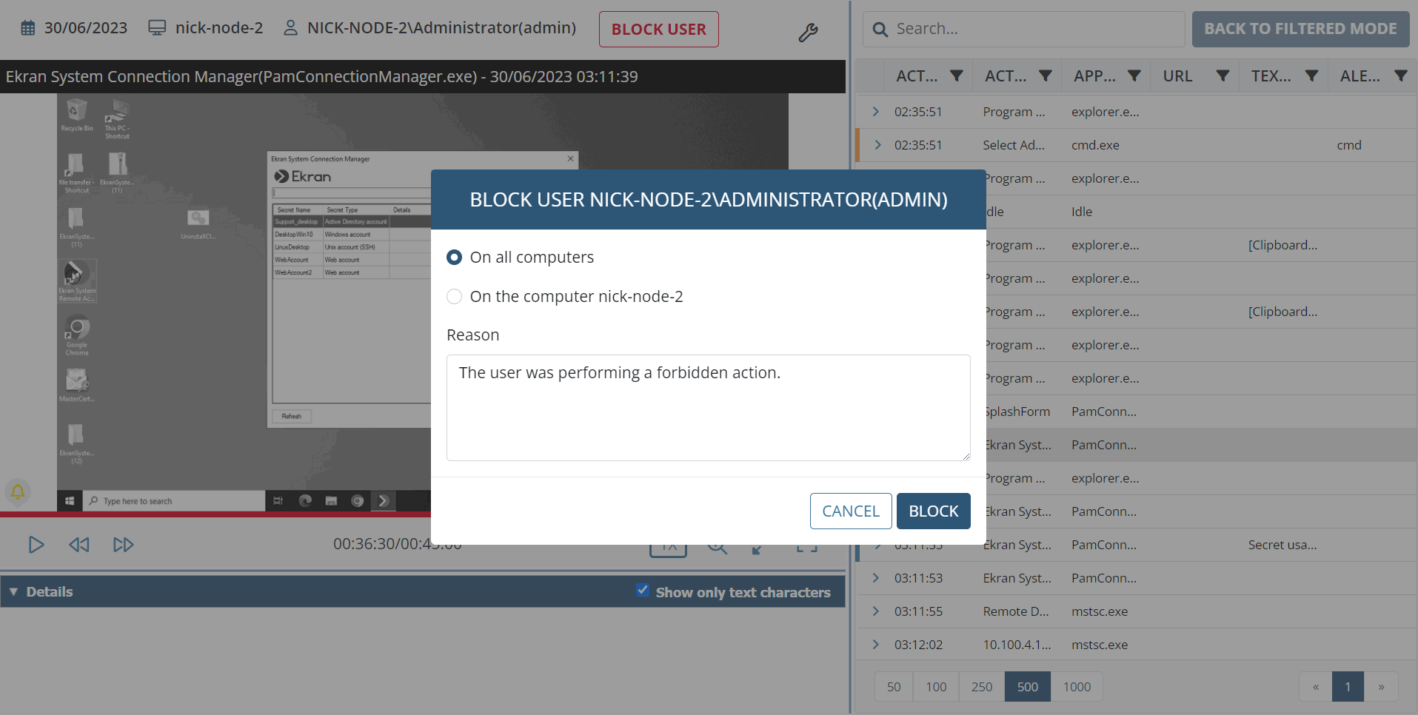Set page size to 250
The image size is (1418, 715).
coord(981,687)
